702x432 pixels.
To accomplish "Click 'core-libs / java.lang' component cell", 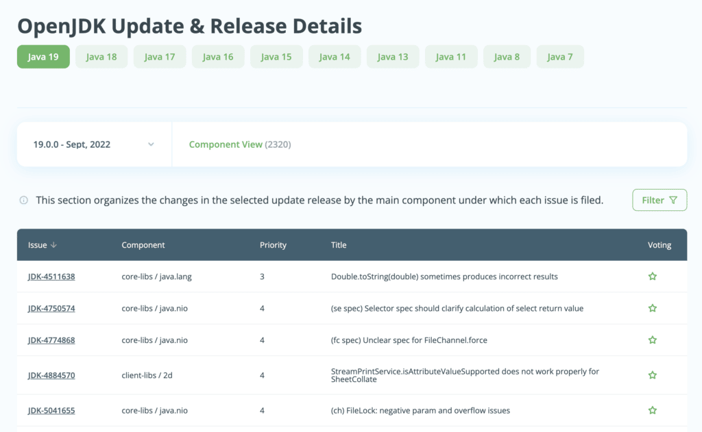I will coord(157,277).
